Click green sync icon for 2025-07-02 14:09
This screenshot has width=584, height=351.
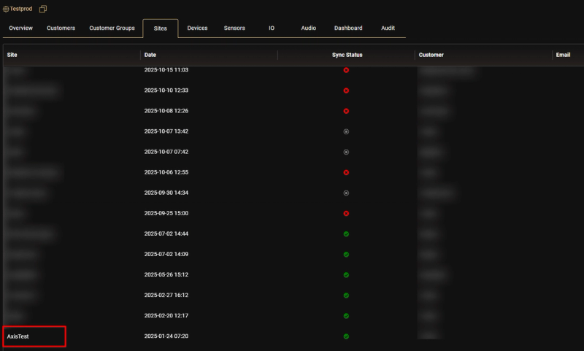(346, 254)
